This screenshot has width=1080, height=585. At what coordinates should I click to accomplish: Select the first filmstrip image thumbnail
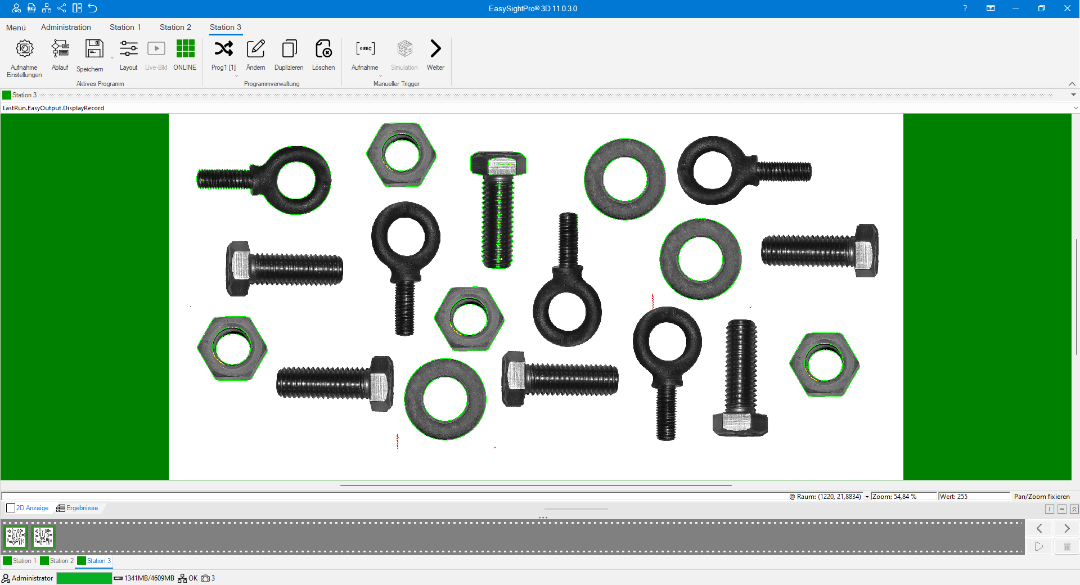[16, 537]
